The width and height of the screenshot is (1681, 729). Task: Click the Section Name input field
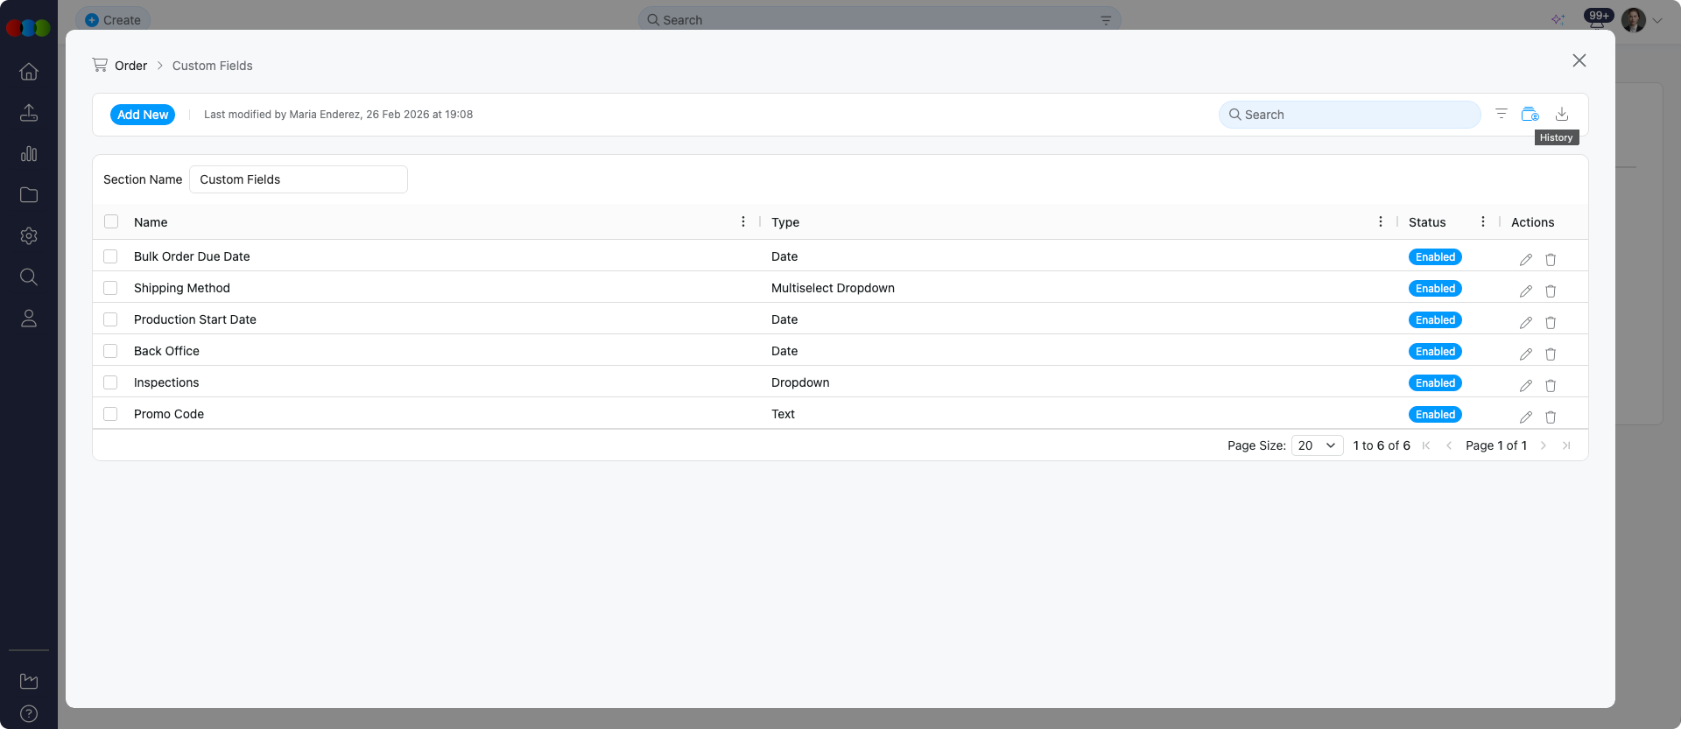(x=298, y=179)
